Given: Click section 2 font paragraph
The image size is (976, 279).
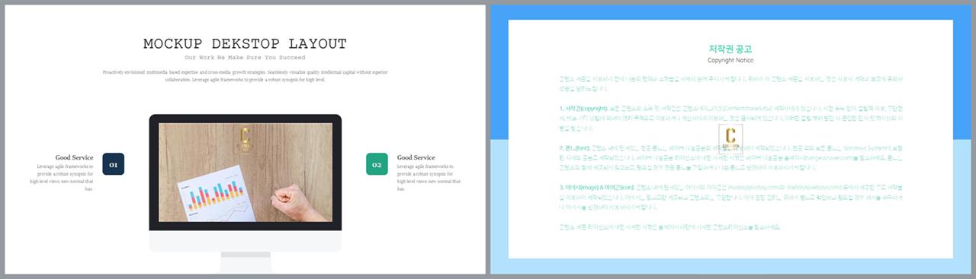Looking at the screenshot, I should click(x=730, y=157).
